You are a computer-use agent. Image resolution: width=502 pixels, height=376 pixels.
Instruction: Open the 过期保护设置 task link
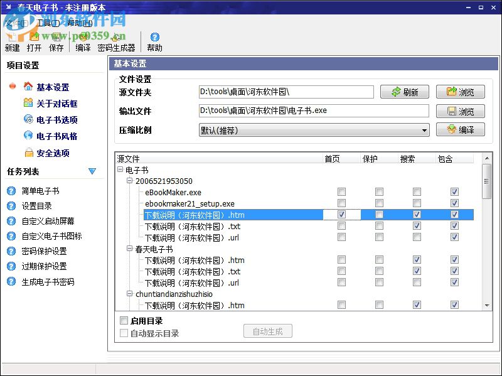click(44, 266)
